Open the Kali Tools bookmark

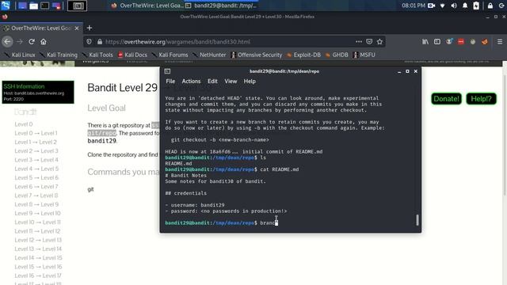(x=97, y=55)
